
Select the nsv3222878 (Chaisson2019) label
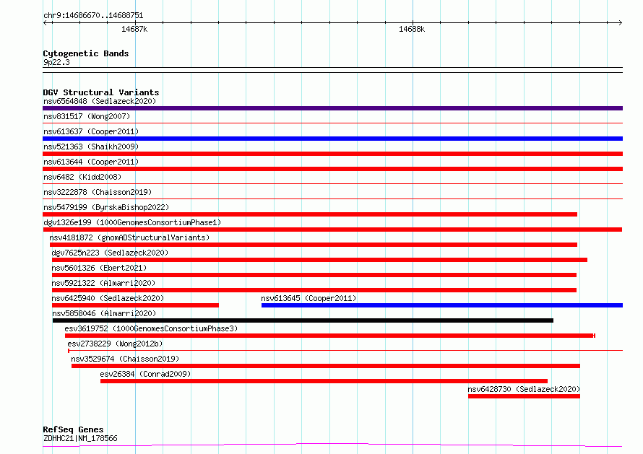(x=98, y=192)
